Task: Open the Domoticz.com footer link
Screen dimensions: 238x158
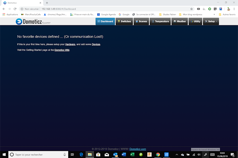Action: [x=138, y=149]
